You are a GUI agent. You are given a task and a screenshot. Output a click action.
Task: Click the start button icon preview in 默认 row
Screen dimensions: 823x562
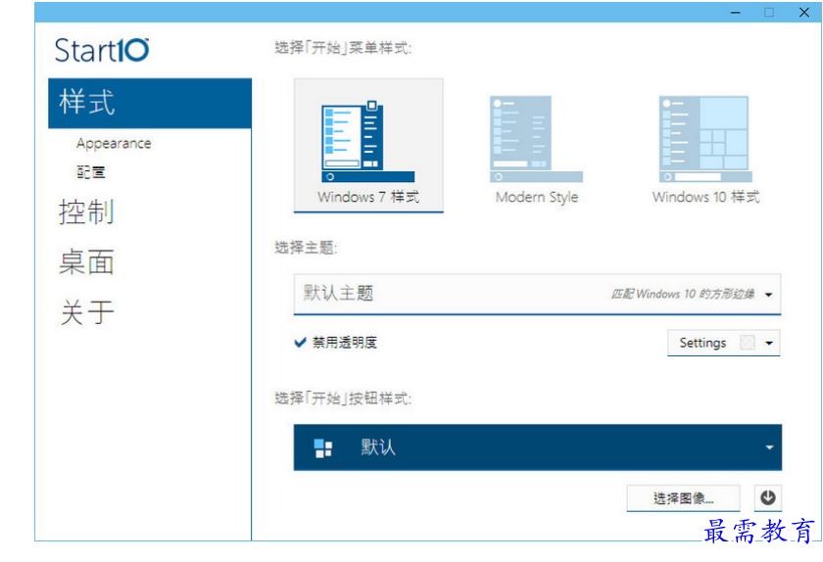(322, 448)
